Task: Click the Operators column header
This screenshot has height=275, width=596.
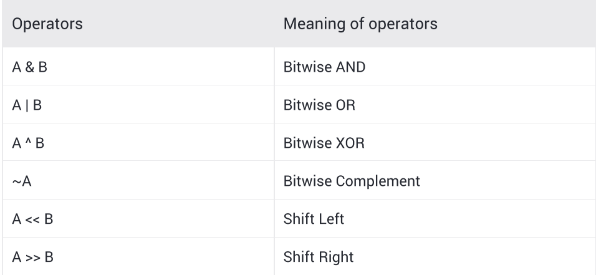Action: [x=47, y=24]
